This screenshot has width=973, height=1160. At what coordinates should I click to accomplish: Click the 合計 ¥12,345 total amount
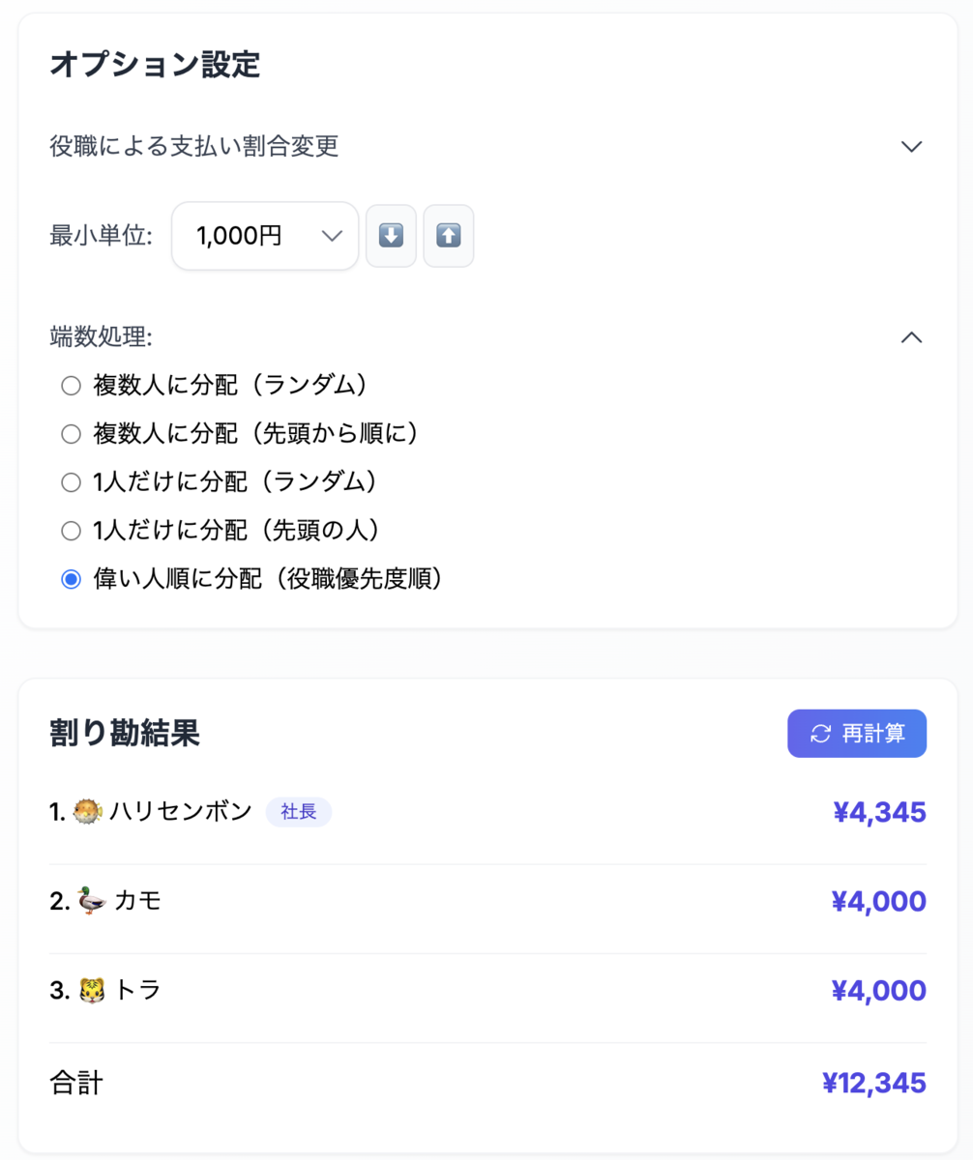coord(873,1084)
